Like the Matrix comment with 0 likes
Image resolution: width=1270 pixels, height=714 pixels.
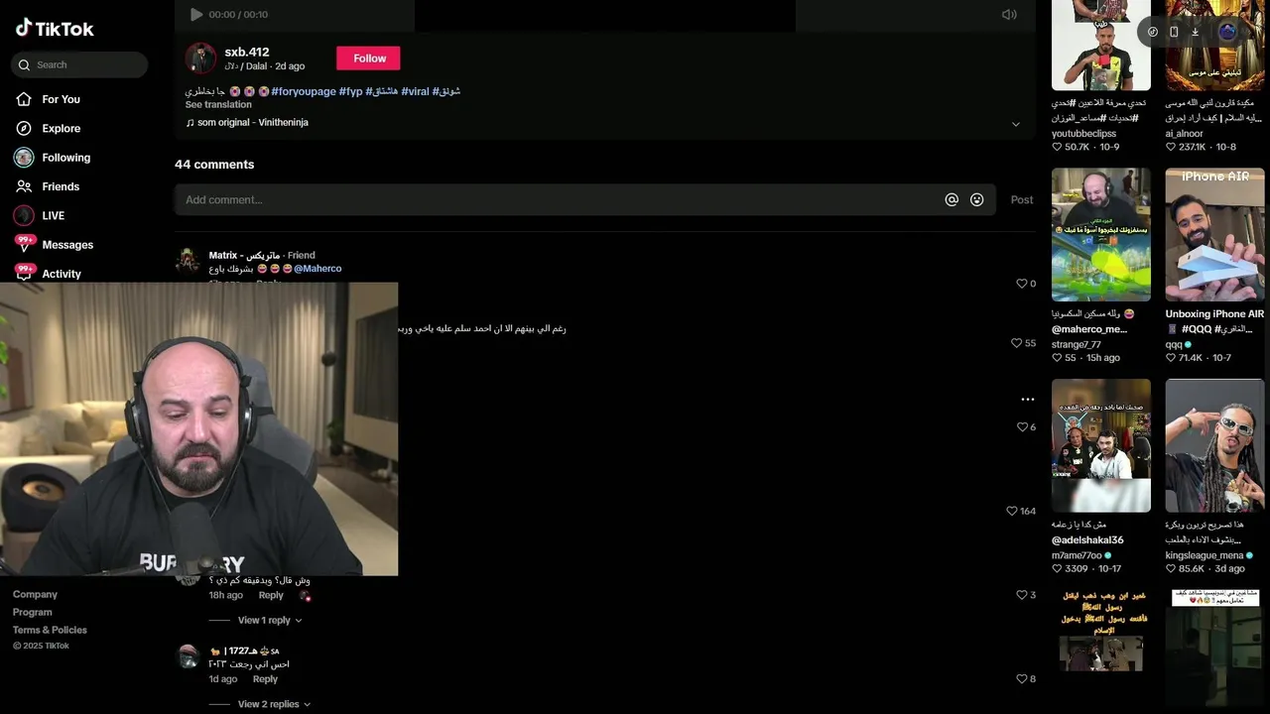(x=1021, y=284)
